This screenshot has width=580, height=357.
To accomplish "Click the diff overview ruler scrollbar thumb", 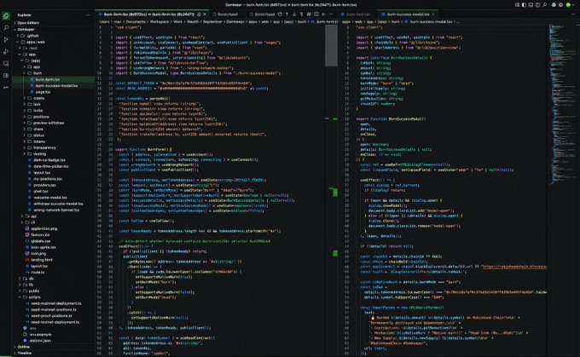I will coord(331,45).
